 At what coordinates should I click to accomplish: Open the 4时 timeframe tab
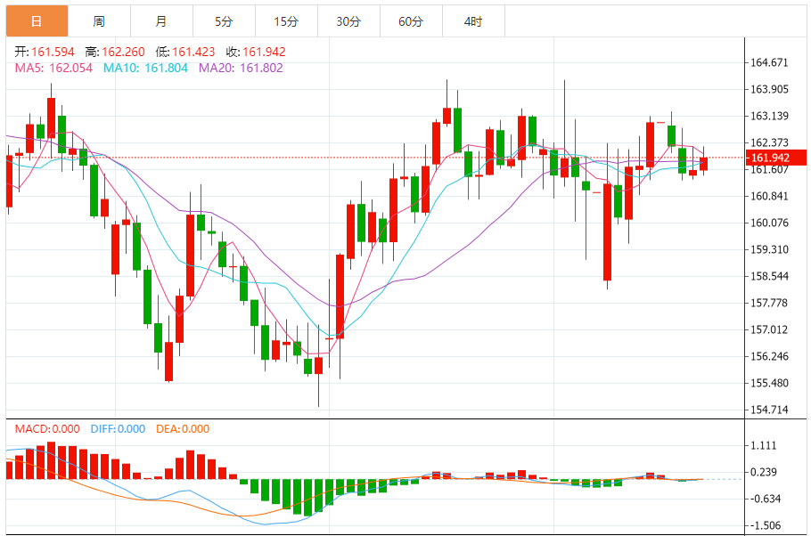(473, 21)
